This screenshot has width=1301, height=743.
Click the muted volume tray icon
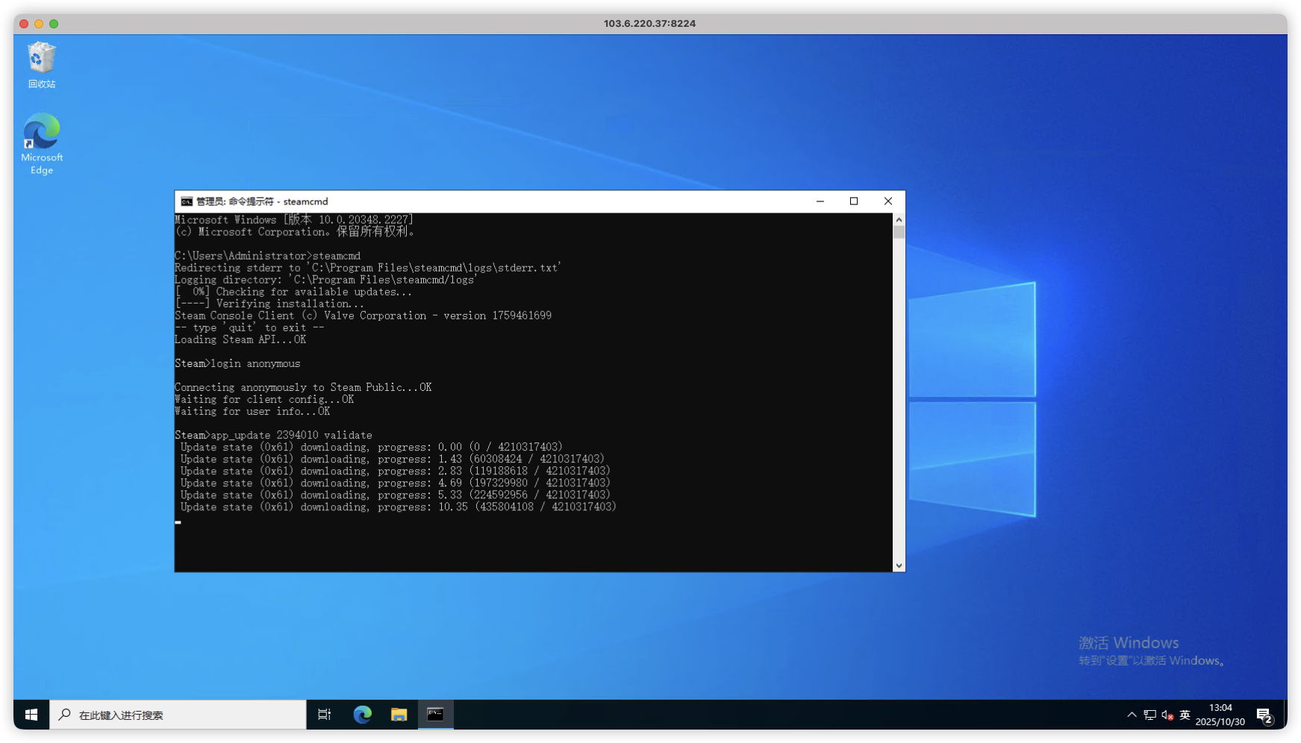coord(1167,715)
